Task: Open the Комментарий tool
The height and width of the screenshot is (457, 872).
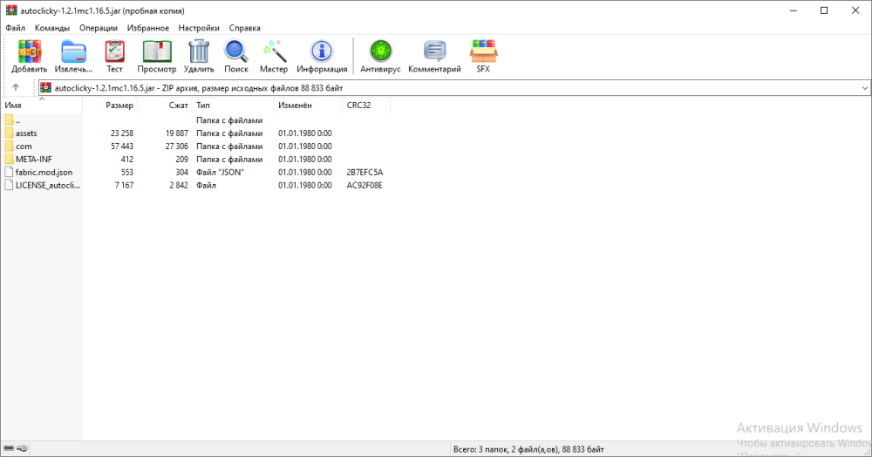Action: 434,51
